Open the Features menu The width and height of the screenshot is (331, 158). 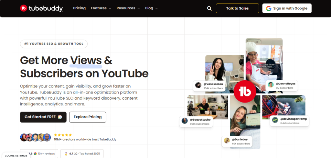(x=101, y=8)
